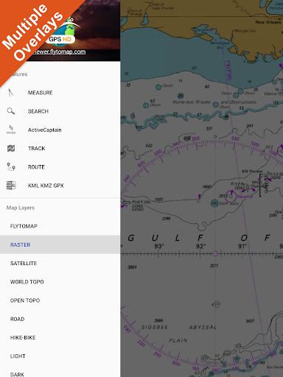Click the 91° longitude label

tap(242, 246)
